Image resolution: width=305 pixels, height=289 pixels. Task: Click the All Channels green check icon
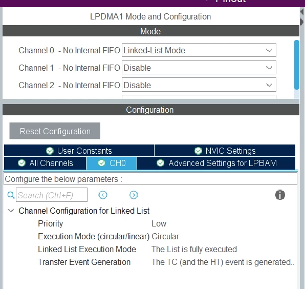click(x=21, y=163)
